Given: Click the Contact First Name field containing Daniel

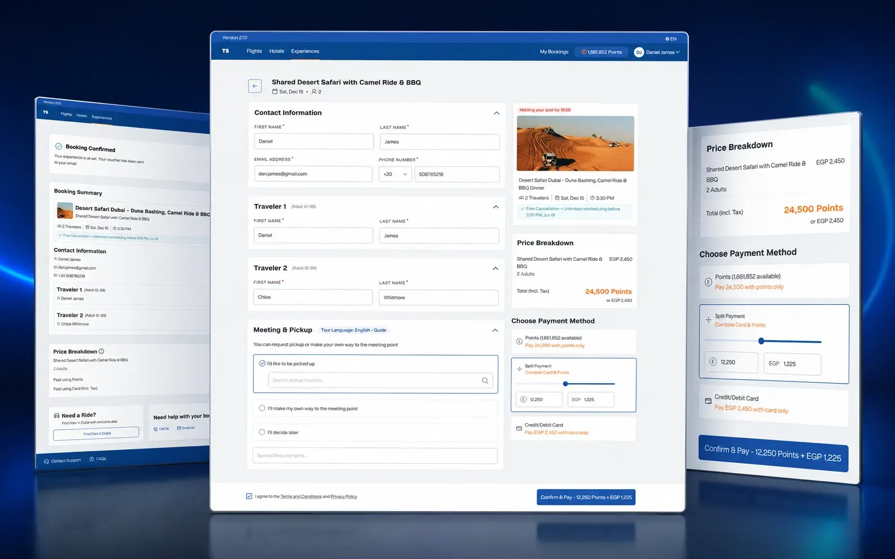Looking at the screenshot, I should (x=314, y=141).
